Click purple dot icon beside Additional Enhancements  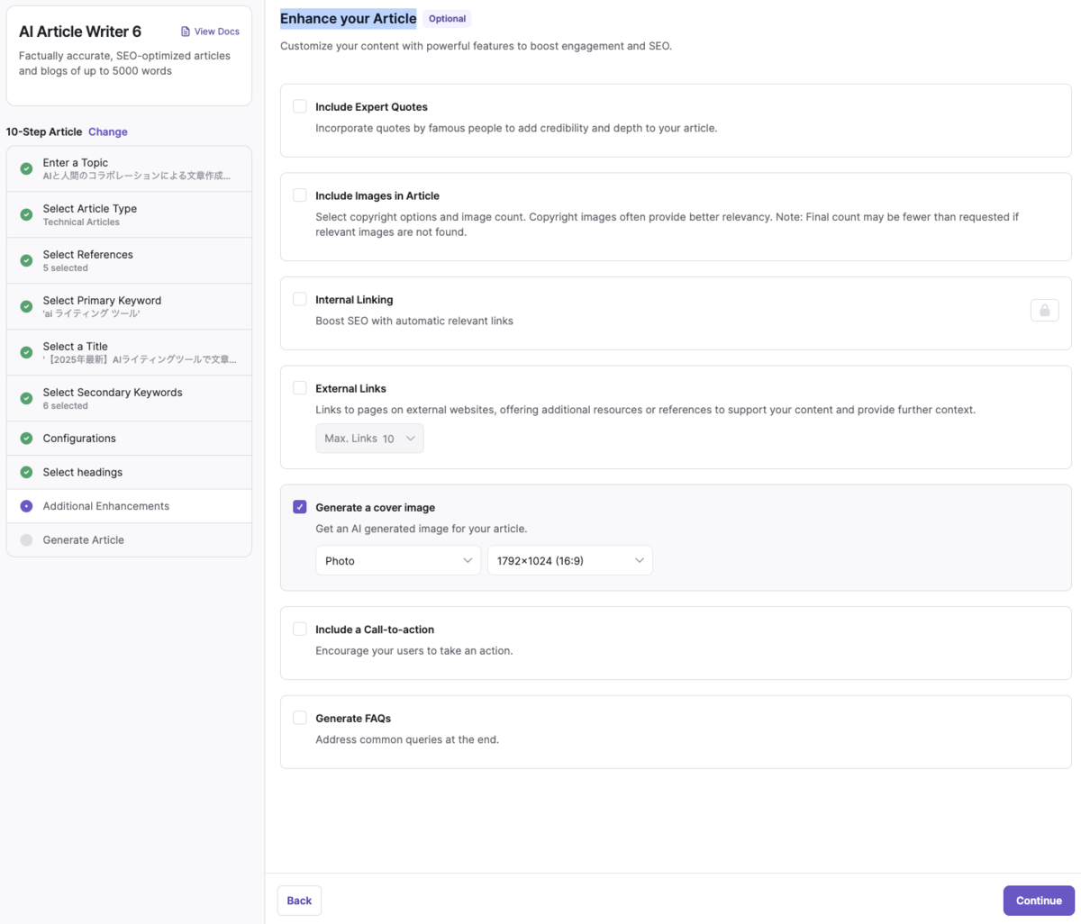(26, 506)
